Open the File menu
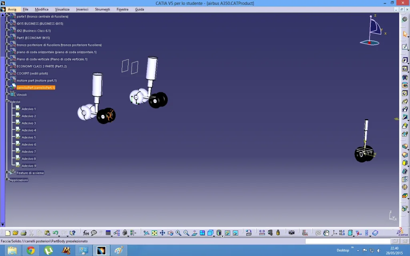This screenshot has height=256, width=410. point(26,10)
